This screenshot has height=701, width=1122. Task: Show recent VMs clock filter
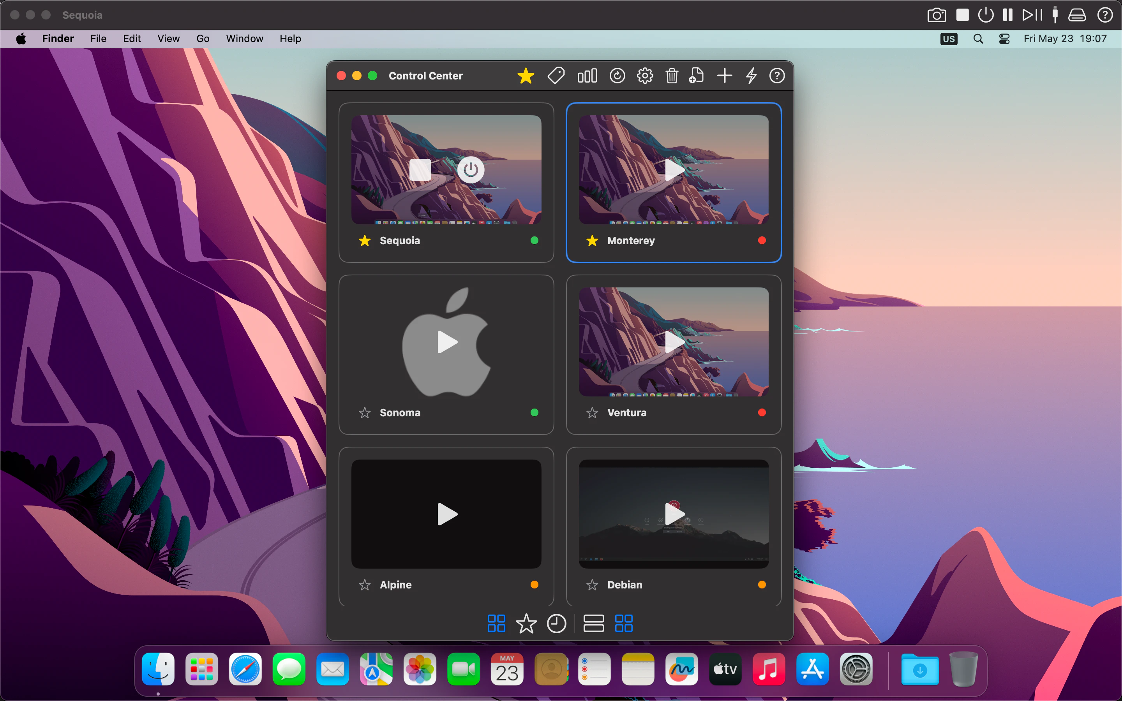[x=556, y=624]
